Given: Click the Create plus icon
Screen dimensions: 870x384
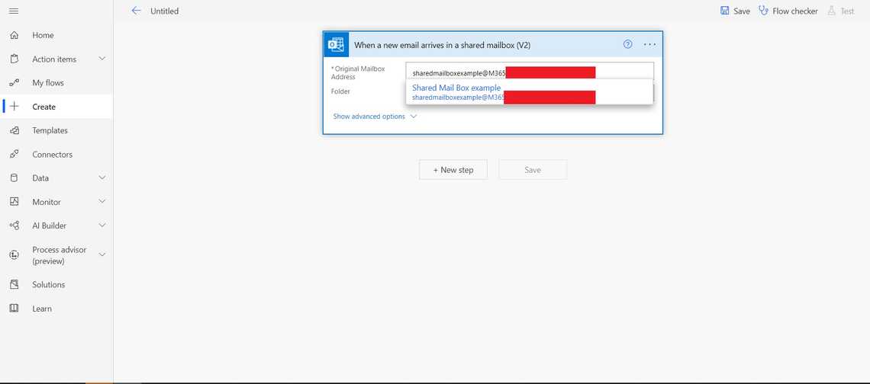Looking at the screenshot, I should coord(14,107).
